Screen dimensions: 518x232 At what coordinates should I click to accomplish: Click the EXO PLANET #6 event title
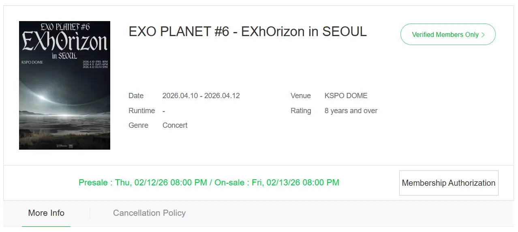(x=247, y=32)
